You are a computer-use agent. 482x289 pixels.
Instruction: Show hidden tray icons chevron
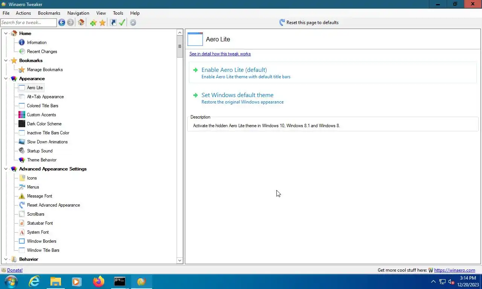(433, 281)
